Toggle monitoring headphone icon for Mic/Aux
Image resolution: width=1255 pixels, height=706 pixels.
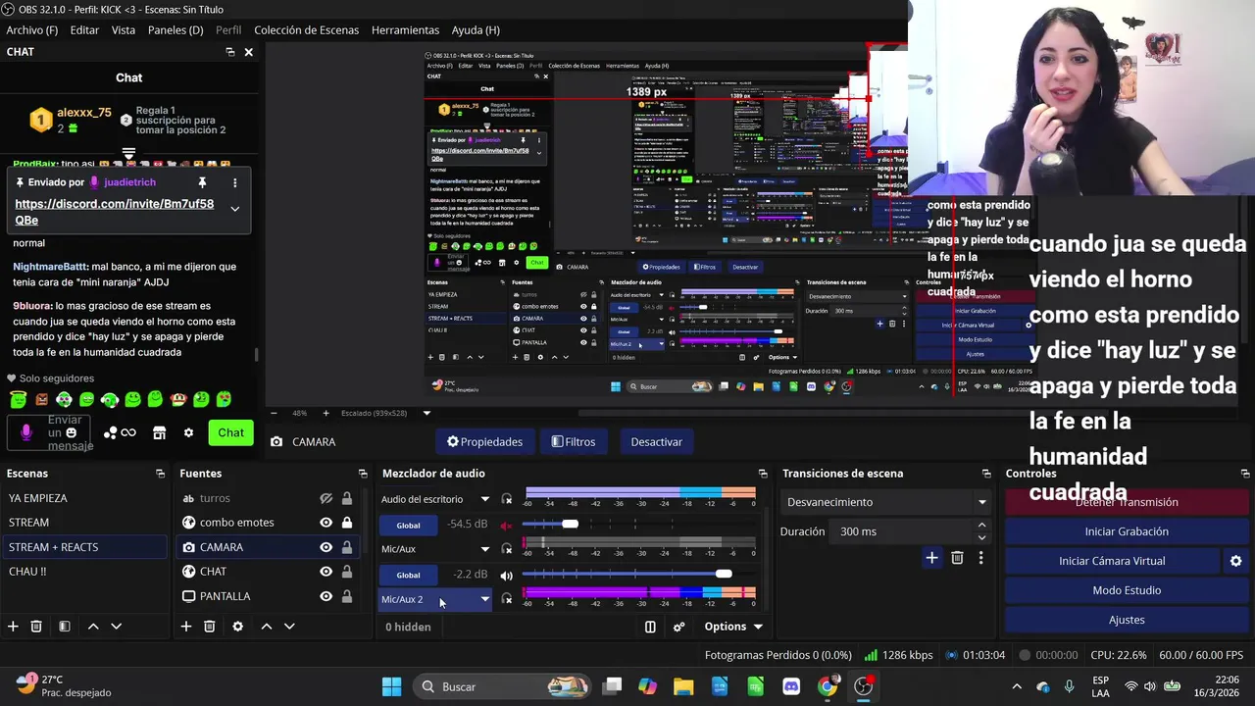[507, 549]
